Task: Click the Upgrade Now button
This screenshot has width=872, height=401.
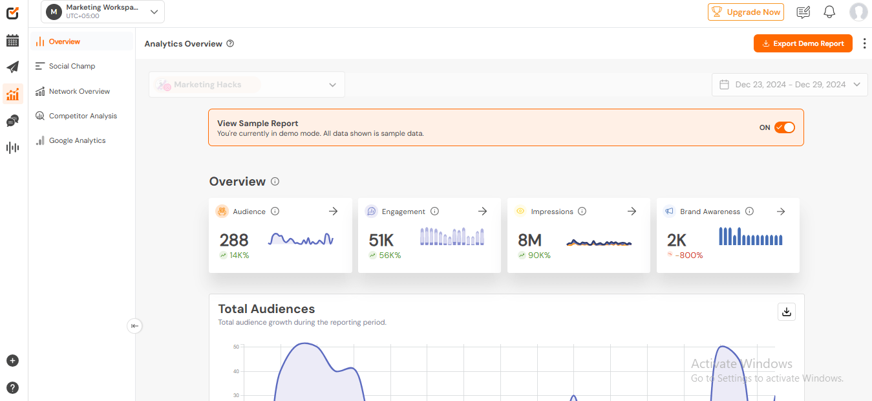Action: [746, 12]
